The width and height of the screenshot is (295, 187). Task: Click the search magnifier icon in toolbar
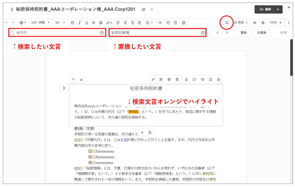pos(227,23)
